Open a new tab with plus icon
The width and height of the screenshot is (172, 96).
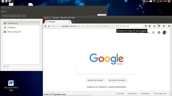point(73,22)
